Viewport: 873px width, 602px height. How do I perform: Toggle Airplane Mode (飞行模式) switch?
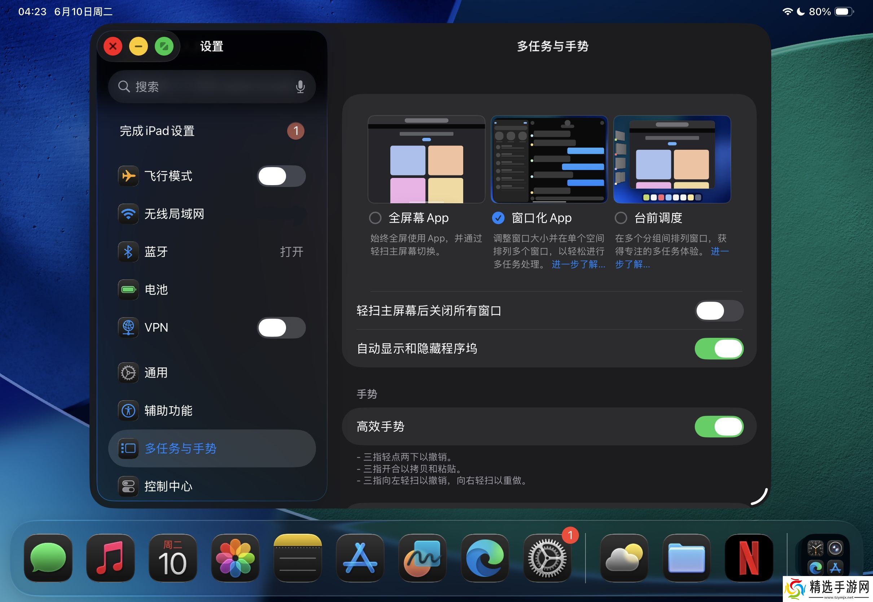(x=281, y=176)
